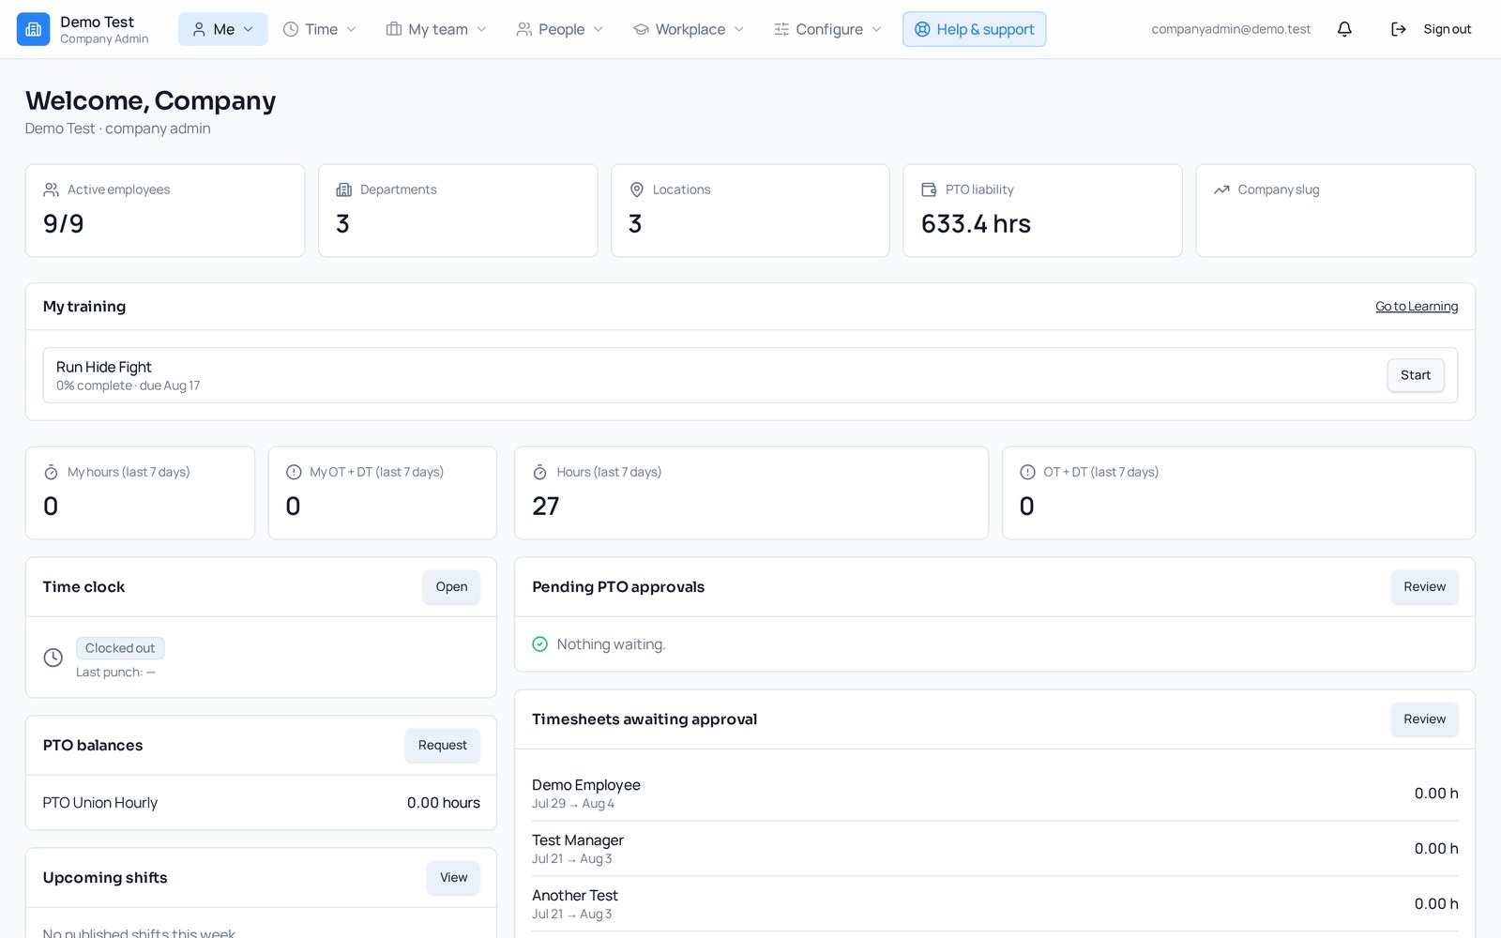1501x938 pixels.
Task: Click the Demo Test company logo icon
Action: 33,29
